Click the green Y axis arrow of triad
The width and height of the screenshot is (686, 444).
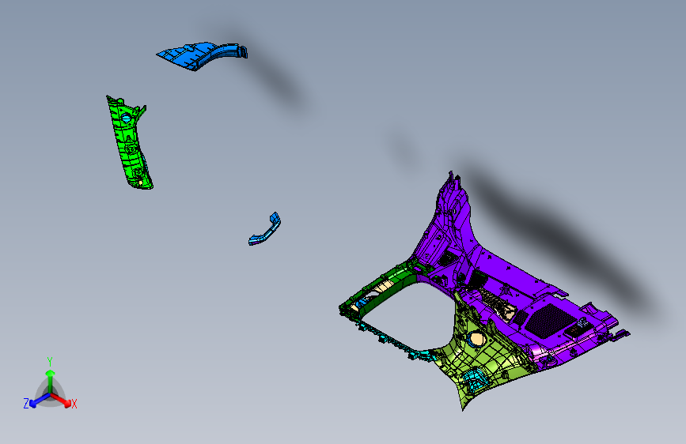pos(51,381)
